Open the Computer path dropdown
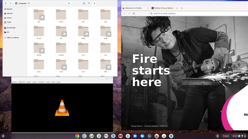248x139 pixels. [x=23, y=3]
